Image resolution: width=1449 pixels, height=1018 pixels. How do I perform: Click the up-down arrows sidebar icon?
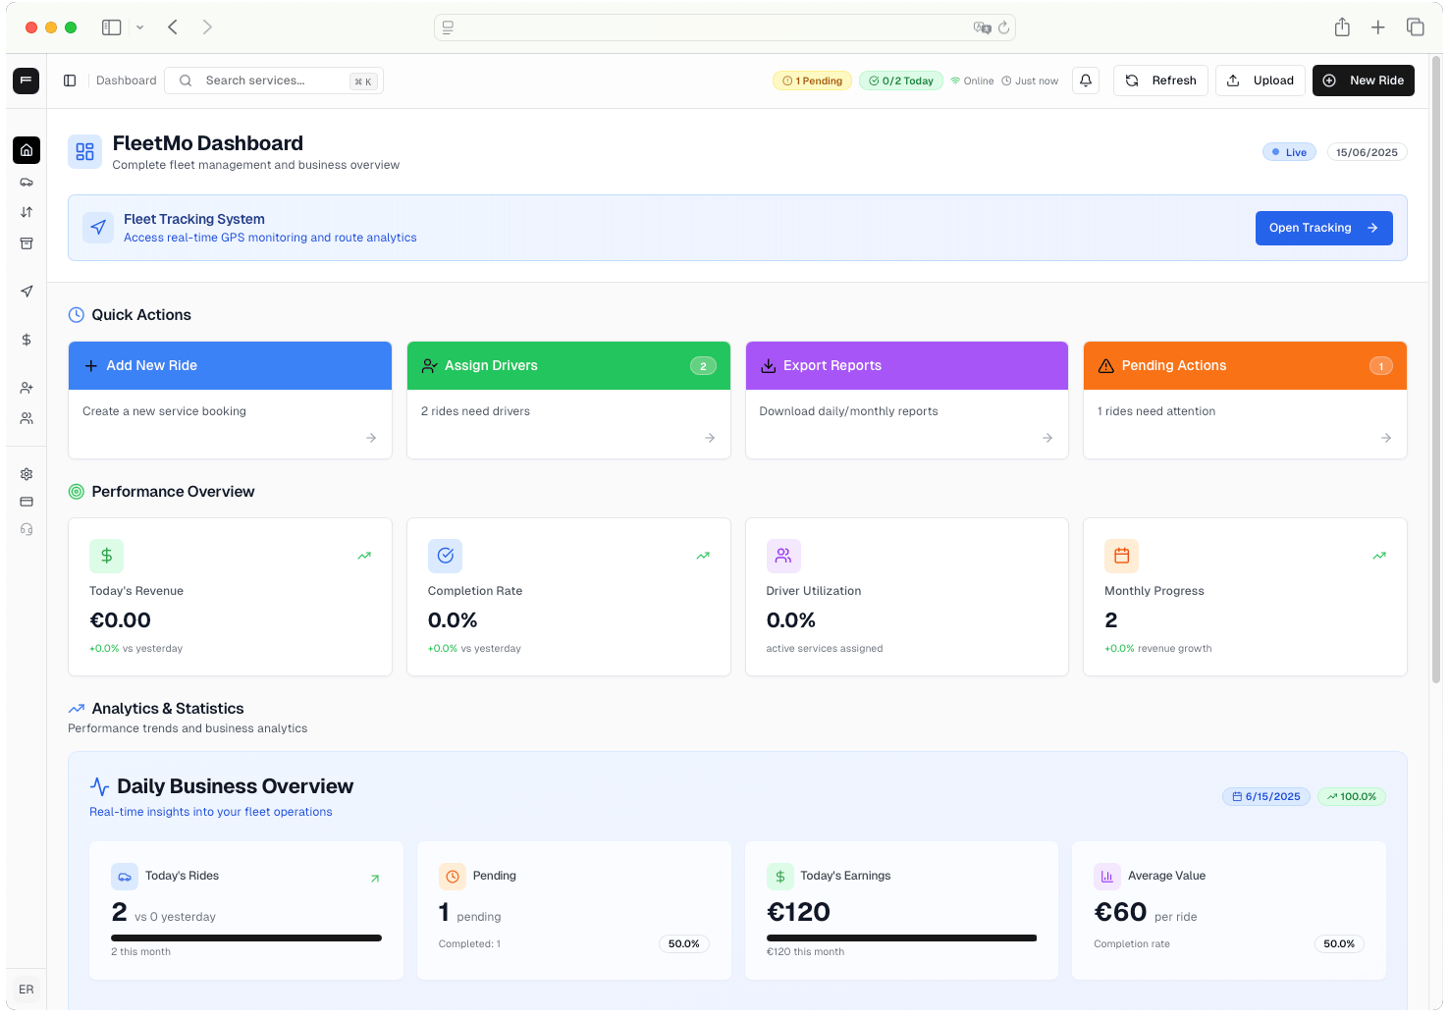tap(27, 212)
